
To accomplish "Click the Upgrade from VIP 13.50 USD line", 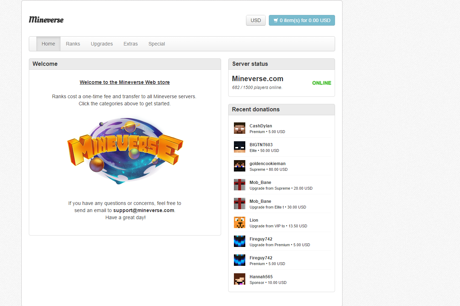I will [278, 226].
